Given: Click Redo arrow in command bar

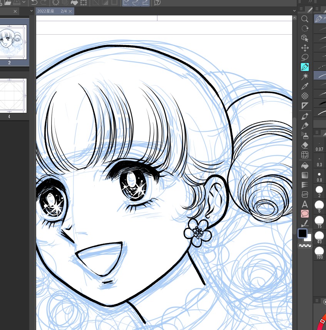Looking at the screenshot, I should pos(43,2).
